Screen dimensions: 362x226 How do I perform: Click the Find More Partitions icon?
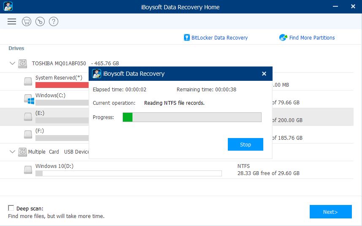(x=283, y=37)
